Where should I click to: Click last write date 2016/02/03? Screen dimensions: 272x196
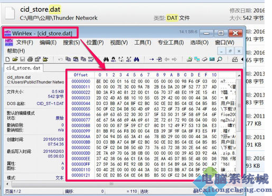(x=54, y=151)
